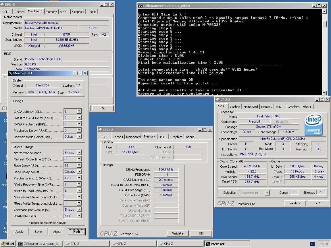The image size is (331, 248).
Task: Open Read Delay adjust dropdown
Action: [79, 171]
